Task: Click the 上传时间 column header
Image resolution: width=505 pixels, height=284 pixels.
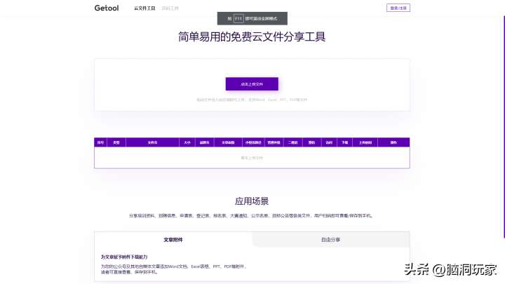Action: [365, 142]
